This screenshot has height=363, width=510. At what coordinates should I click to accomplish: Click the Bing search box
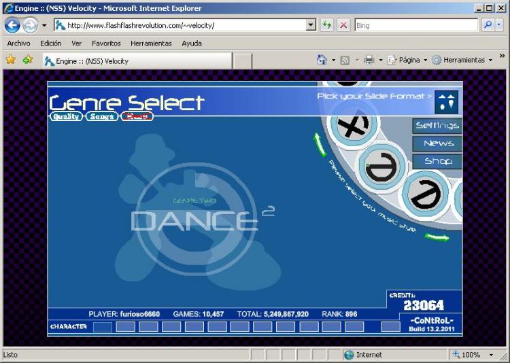416,25
